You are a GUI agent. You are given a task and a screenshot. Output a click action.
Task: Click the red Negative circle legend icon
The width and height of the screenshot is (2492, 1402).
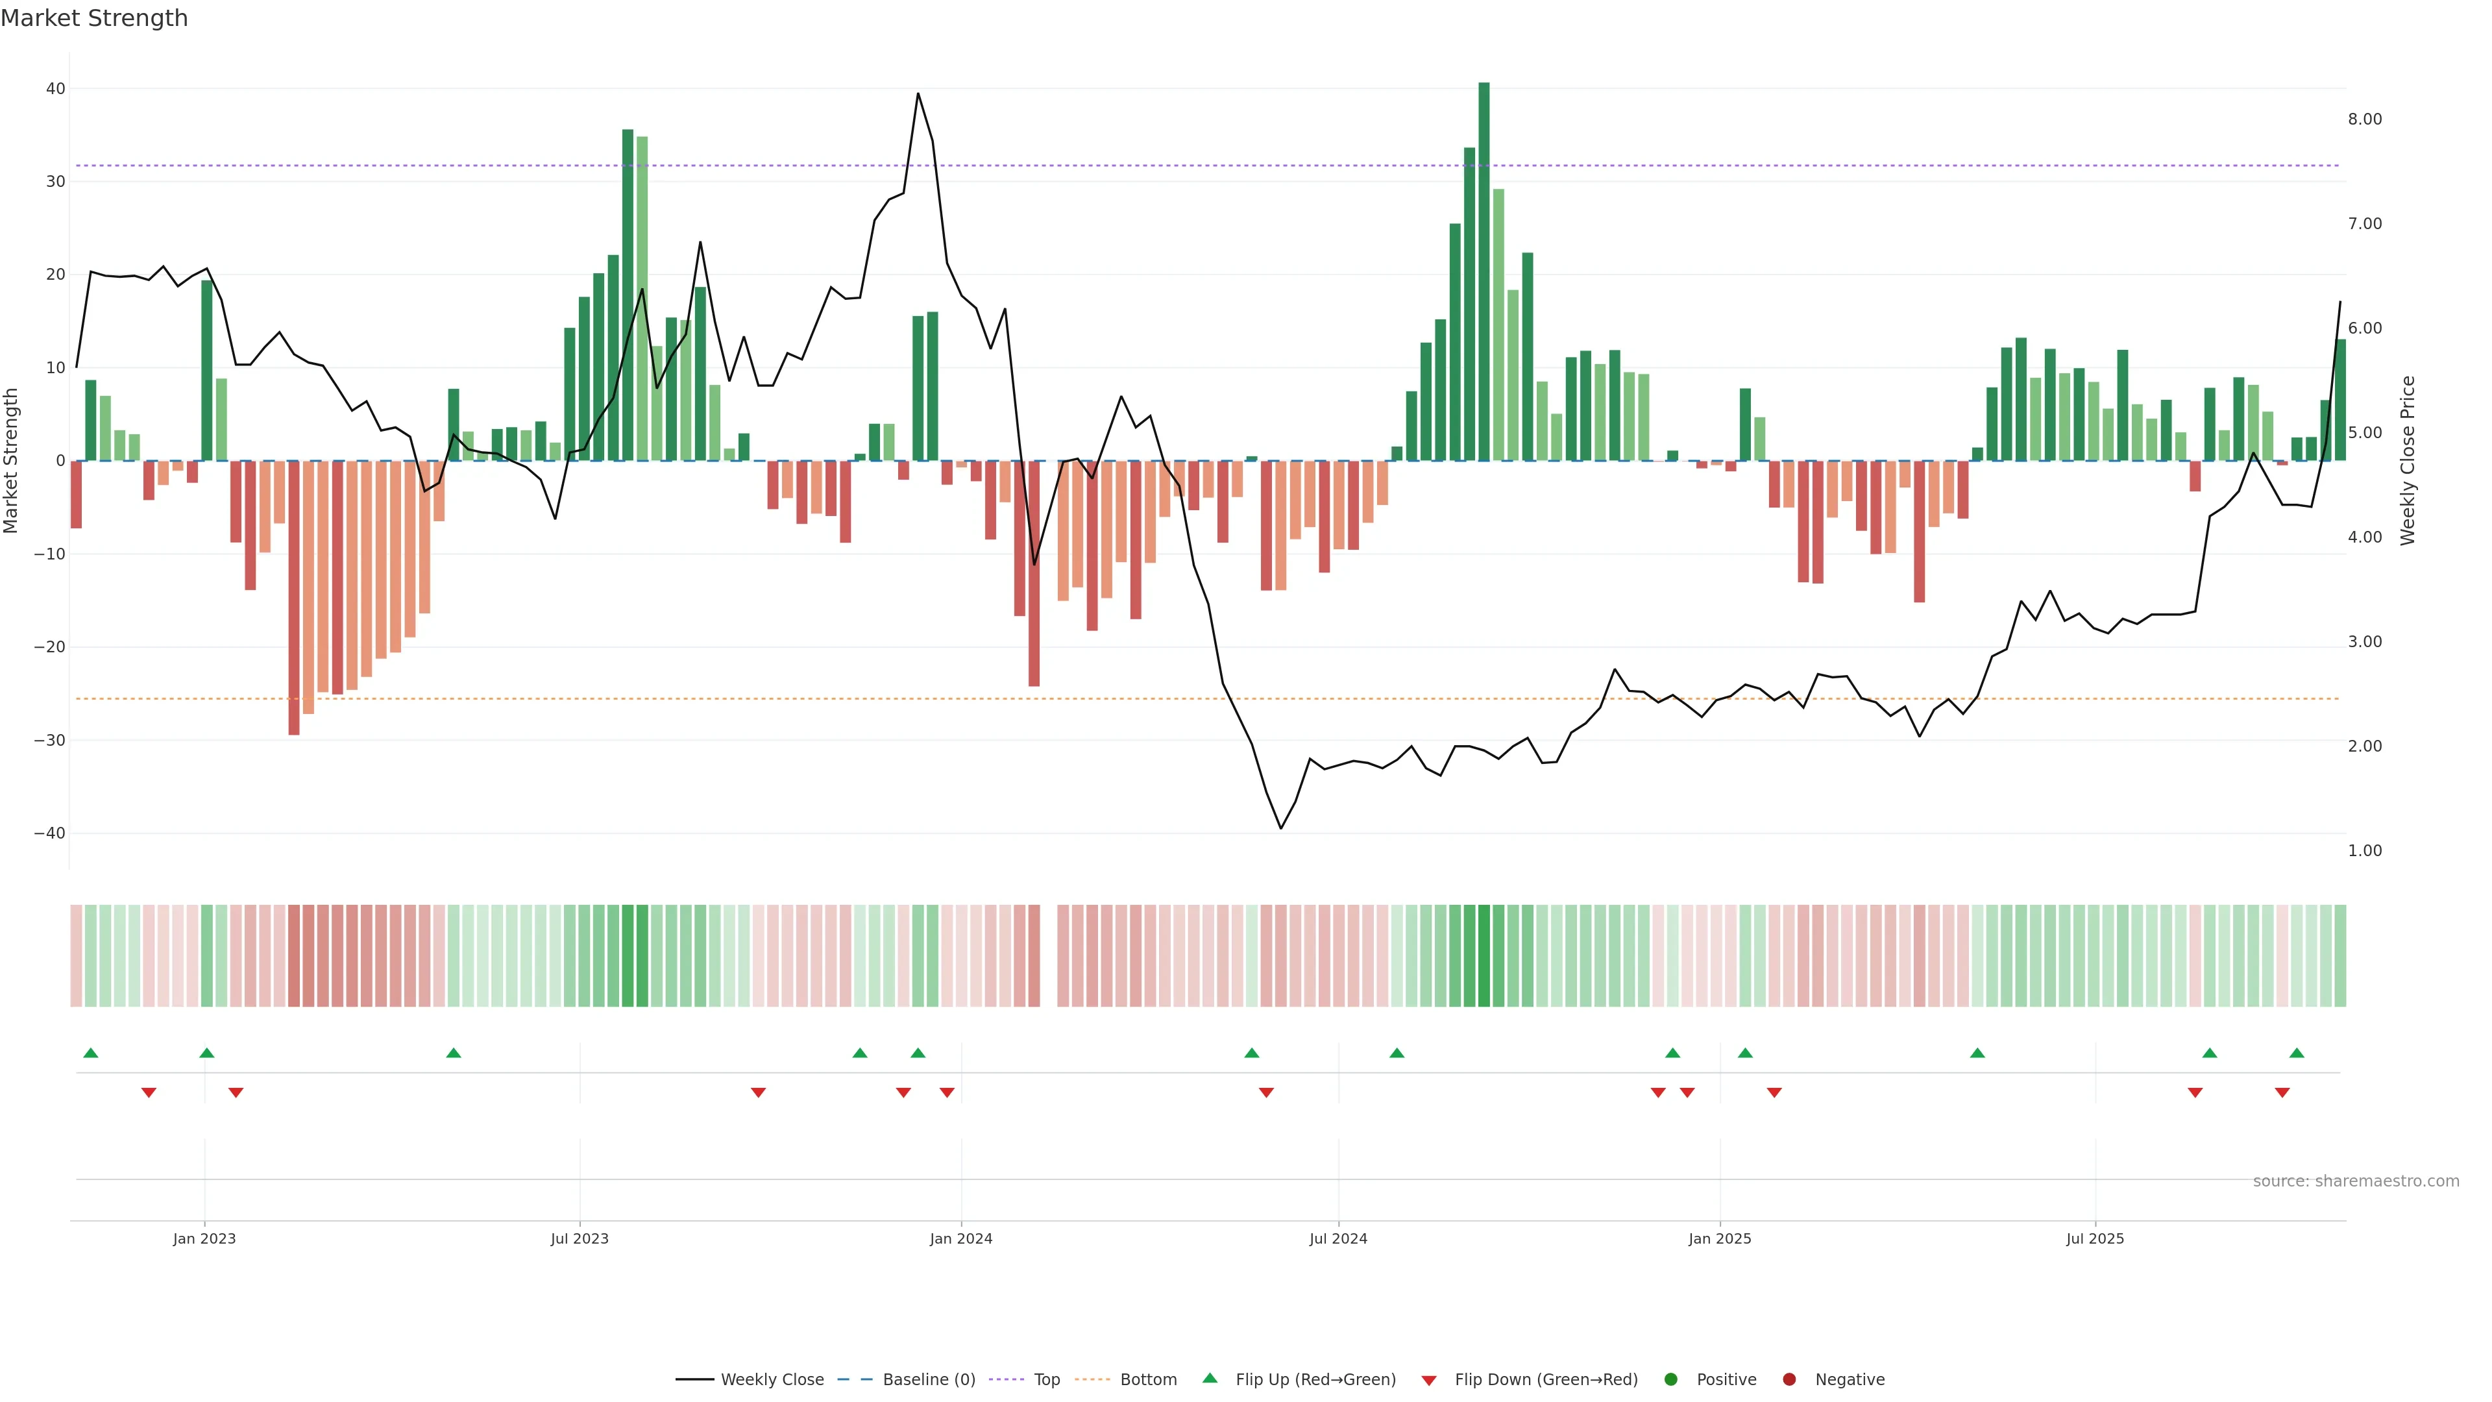click(x=1789, y=1379)
